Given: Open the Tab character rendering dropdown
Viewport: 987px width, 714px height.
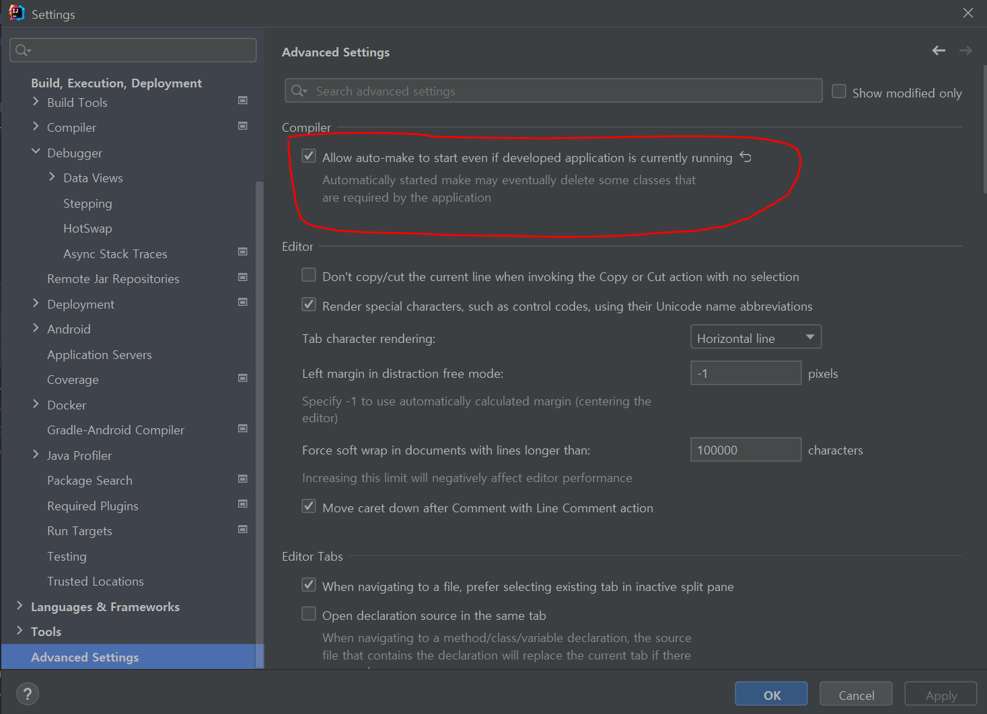Looking at the screenshot, I should click(755, 337).
